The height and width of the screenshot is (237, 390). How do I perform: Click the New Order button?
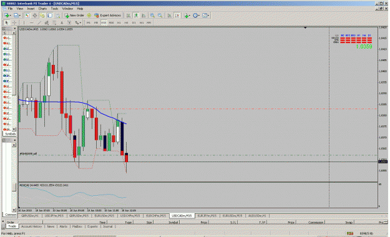[74, 16]
